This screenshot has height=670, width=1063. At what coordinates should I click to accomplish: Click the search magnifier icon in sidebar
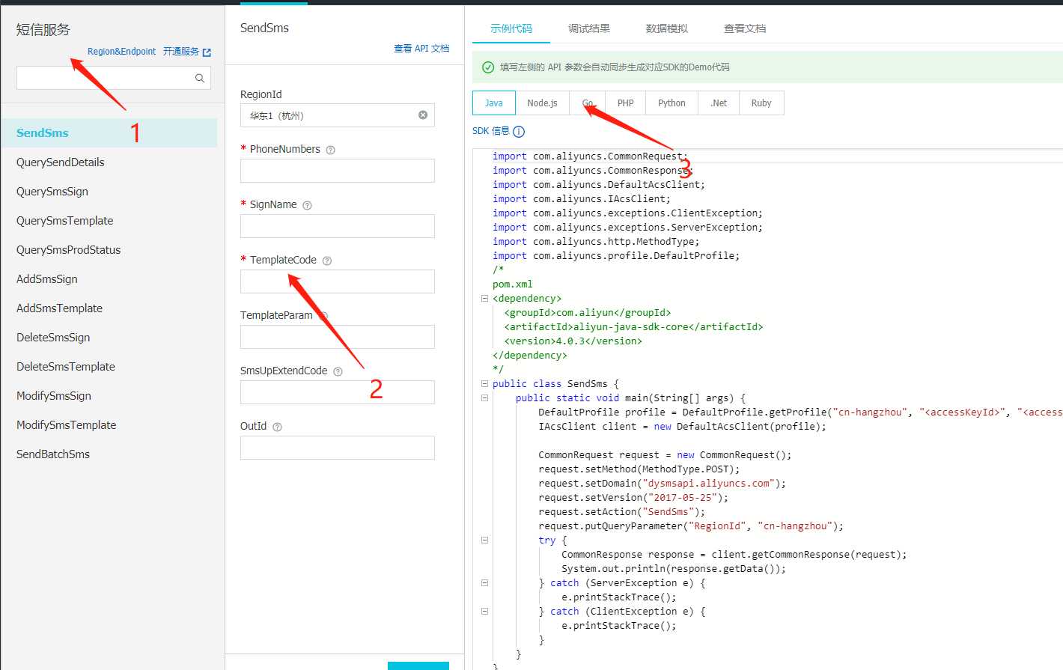(200, 78)
